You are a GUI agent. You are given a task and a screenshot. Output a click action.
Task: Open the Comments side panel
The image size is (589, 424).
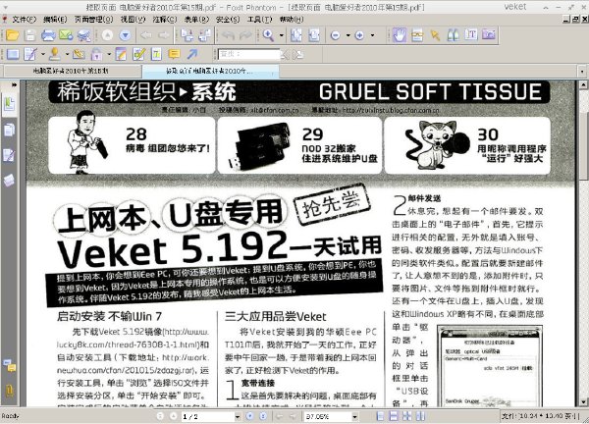point(9,155)
